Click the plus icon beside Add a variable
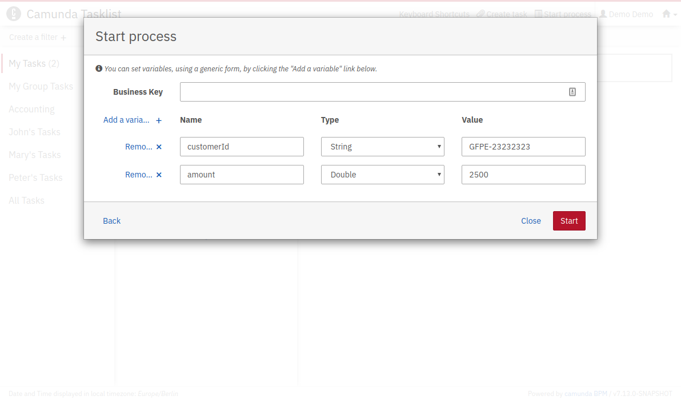Image resolution: width=681 pixels, height=400 pixels. pyautogui.click(x=159, y=120)
